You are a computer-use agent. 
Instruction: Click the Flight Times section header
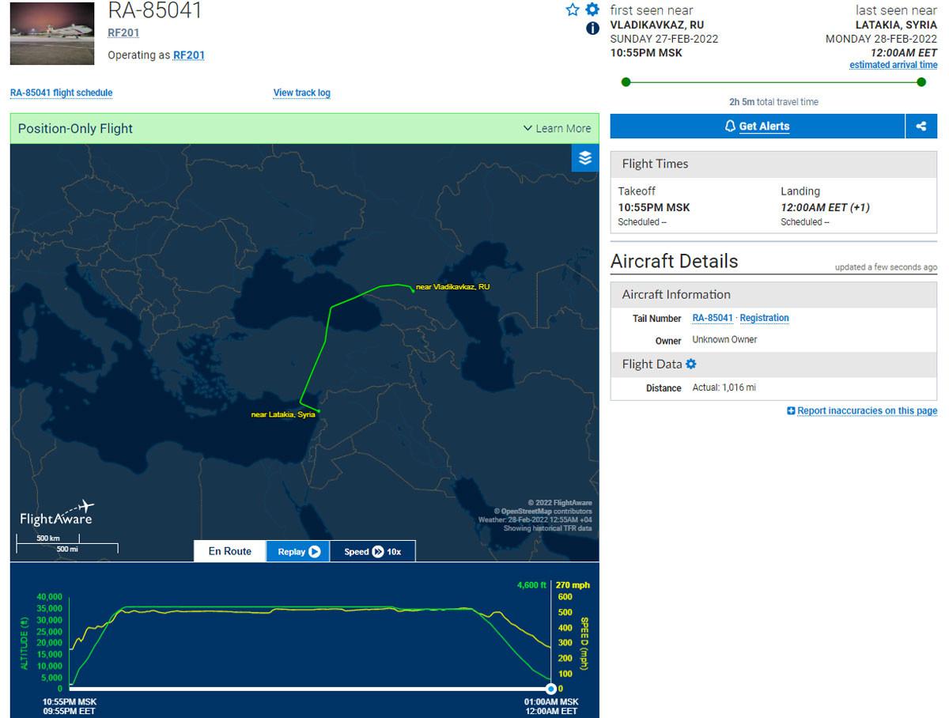(773, 164)
